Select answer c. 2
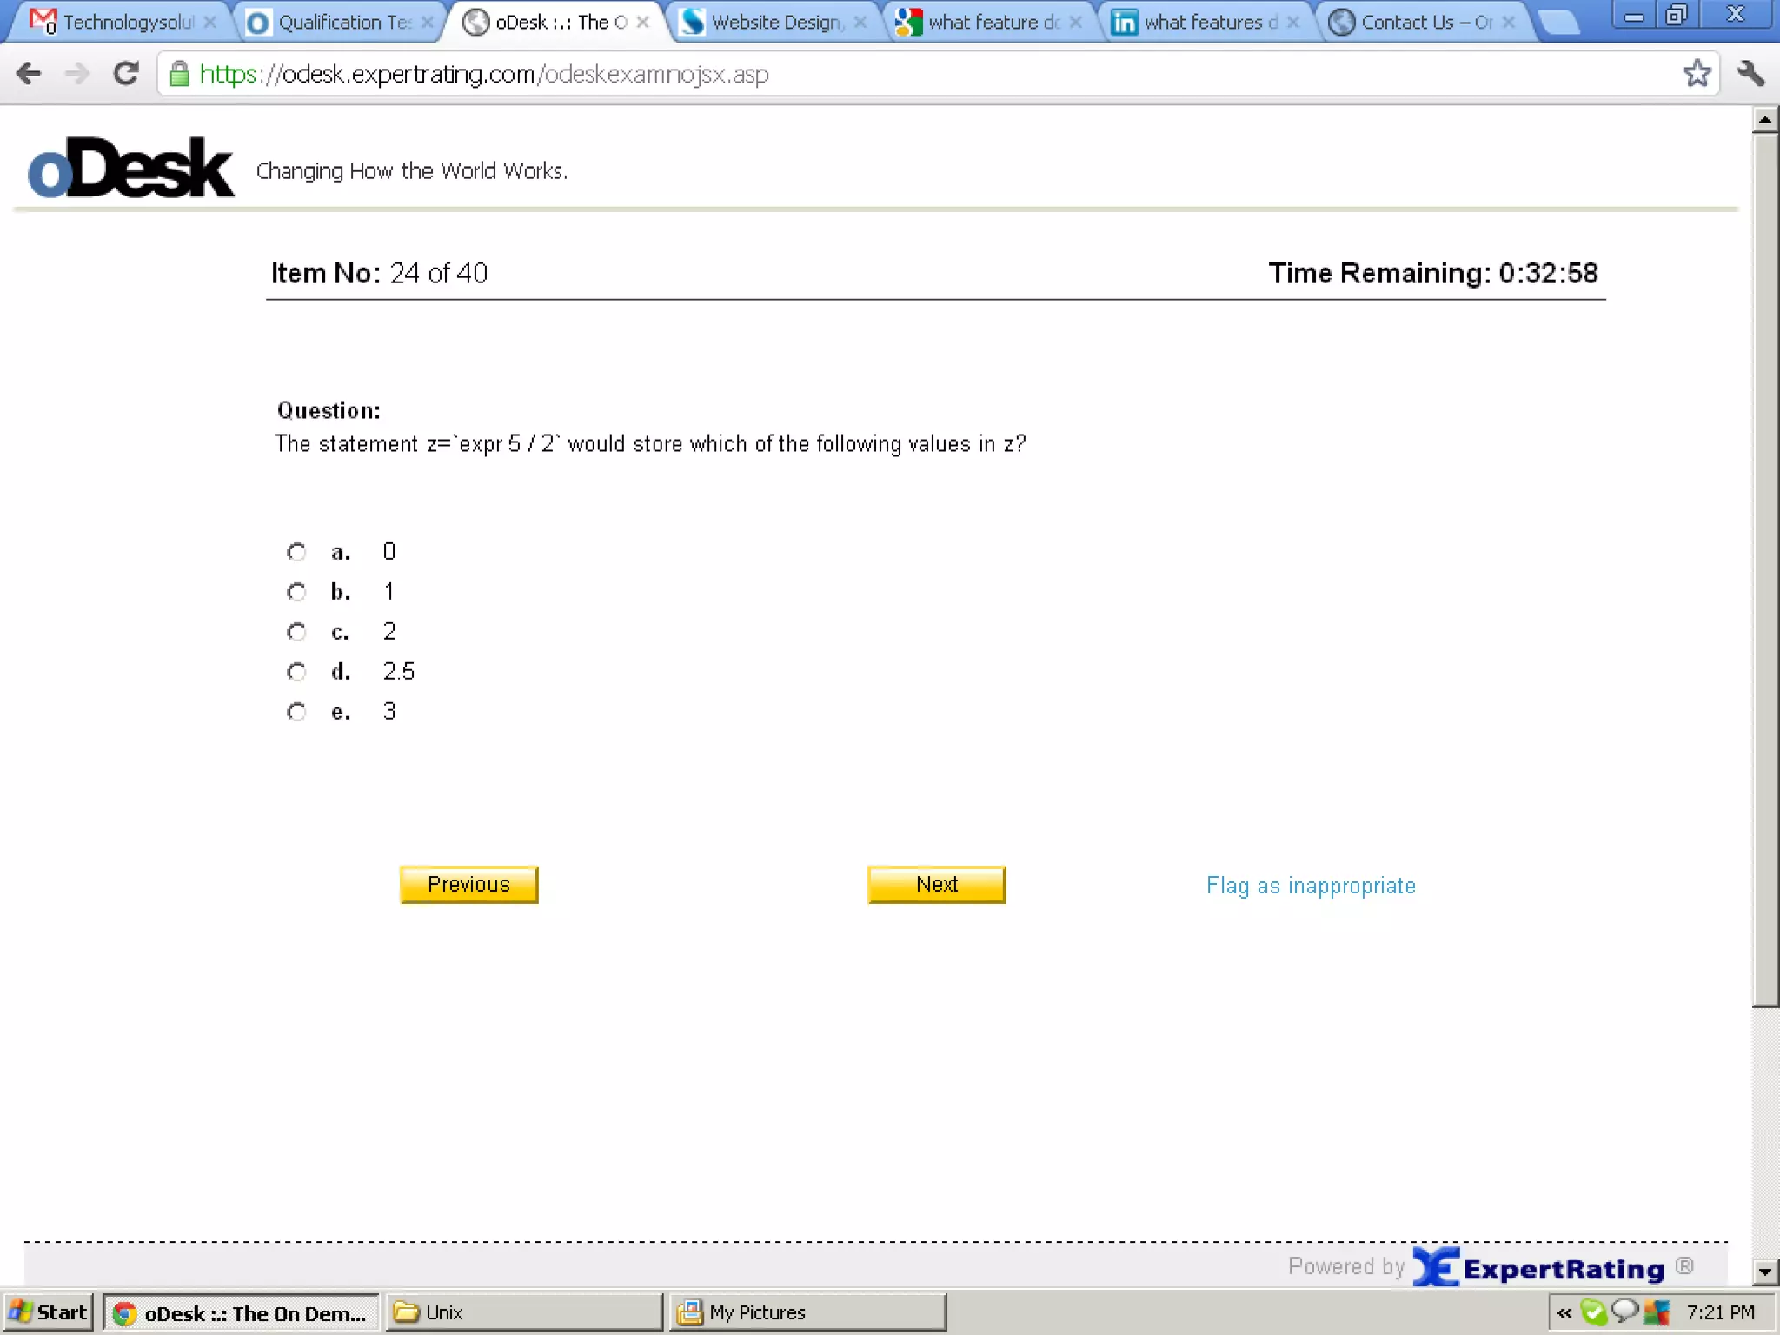 click(x=296, y=632)
